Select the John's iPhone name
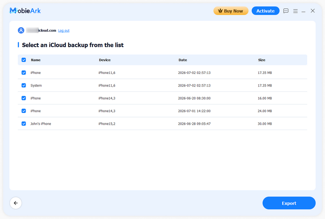This screenshot has width=325, height=219. click(x=41, y=124)
